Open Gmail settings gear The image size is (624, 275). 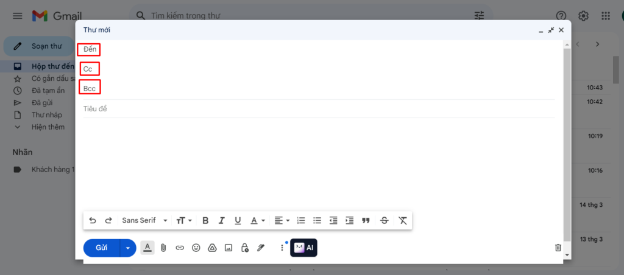coord(583,16)
